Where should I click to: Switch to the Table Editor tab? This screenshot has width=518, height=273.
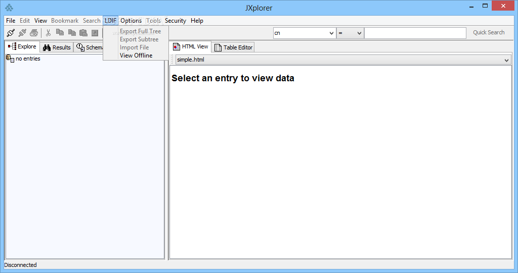coord(233,47)
